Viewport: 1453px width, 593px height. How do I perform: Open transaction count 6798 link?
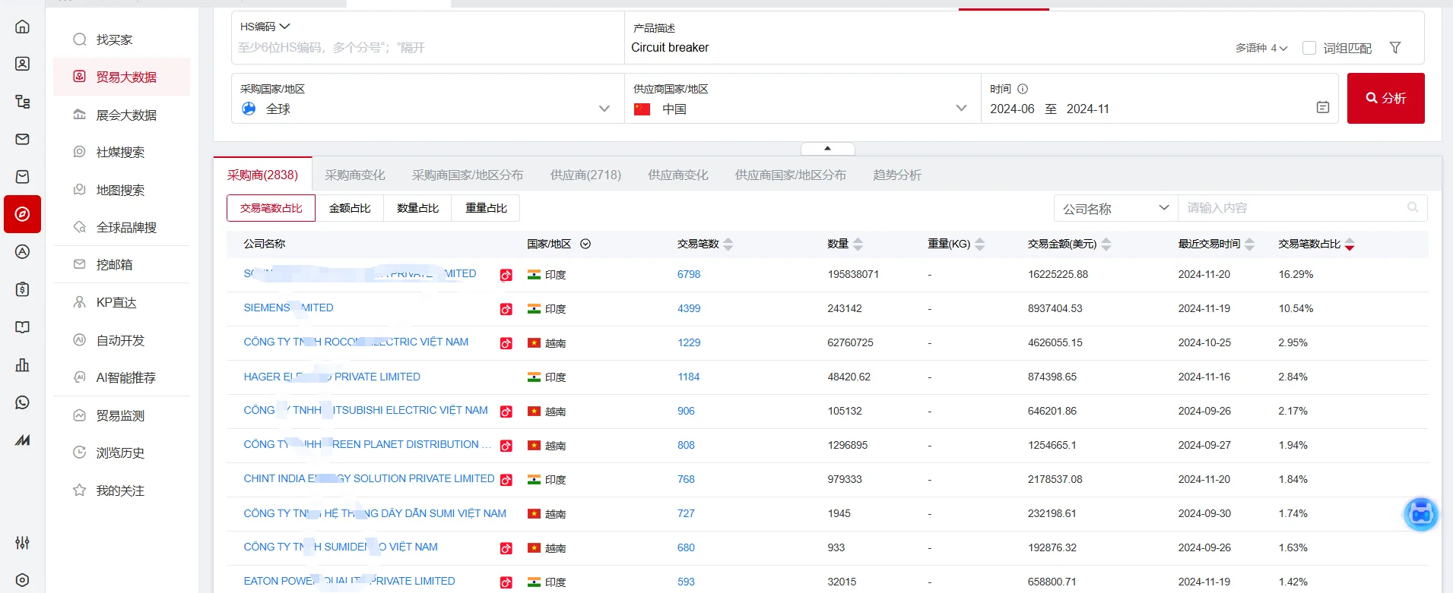(689, 274)
